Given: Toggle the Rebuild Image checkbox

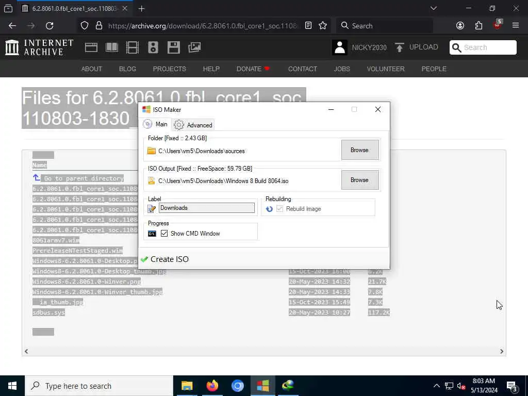Looking at the screenshot, I should click(279, 209).
